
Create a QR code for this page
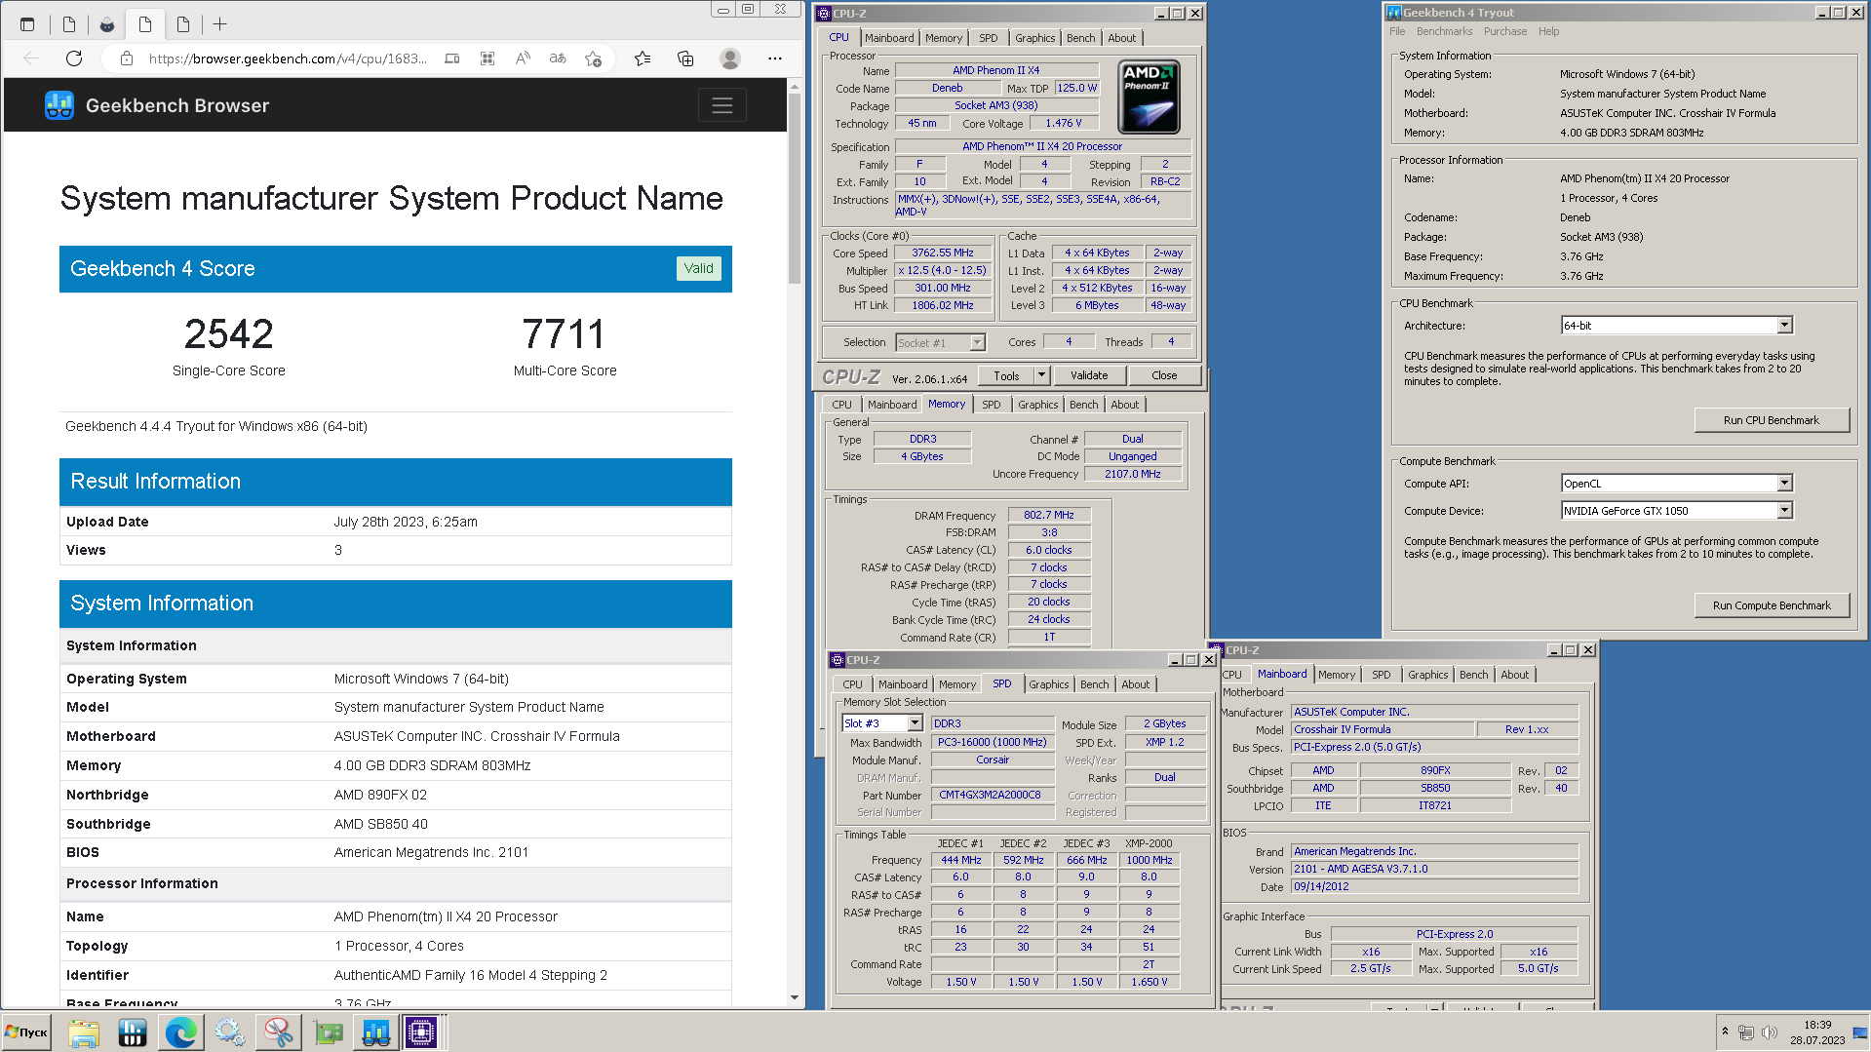487,58
